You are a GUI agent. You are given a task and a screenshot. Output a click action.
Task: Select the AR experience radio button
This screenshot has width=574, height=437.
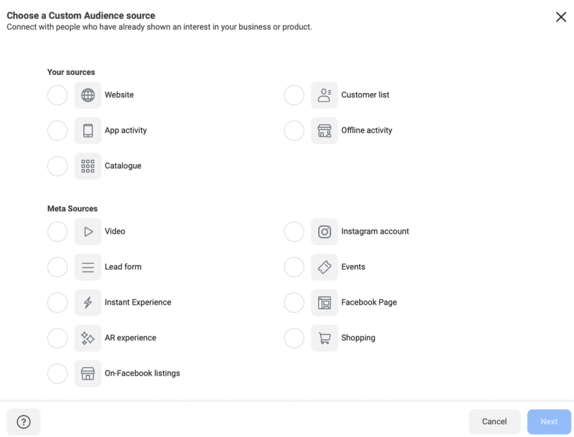57,338
